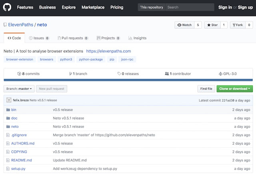Image resolution: width=256 pixels, height=175 pixels.
Task: Select the python-package topic tag
Action: pyautogui.click(x=91, y=59)
